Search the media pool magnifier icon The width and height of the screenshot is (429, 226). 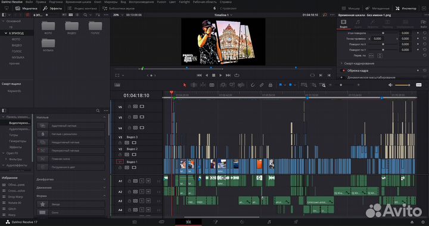(85, 15)
